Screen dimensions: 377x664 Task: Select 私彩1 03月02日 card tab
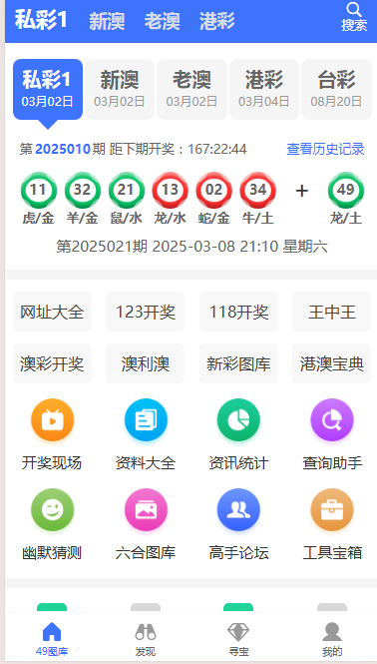click(x=48, y=89)
